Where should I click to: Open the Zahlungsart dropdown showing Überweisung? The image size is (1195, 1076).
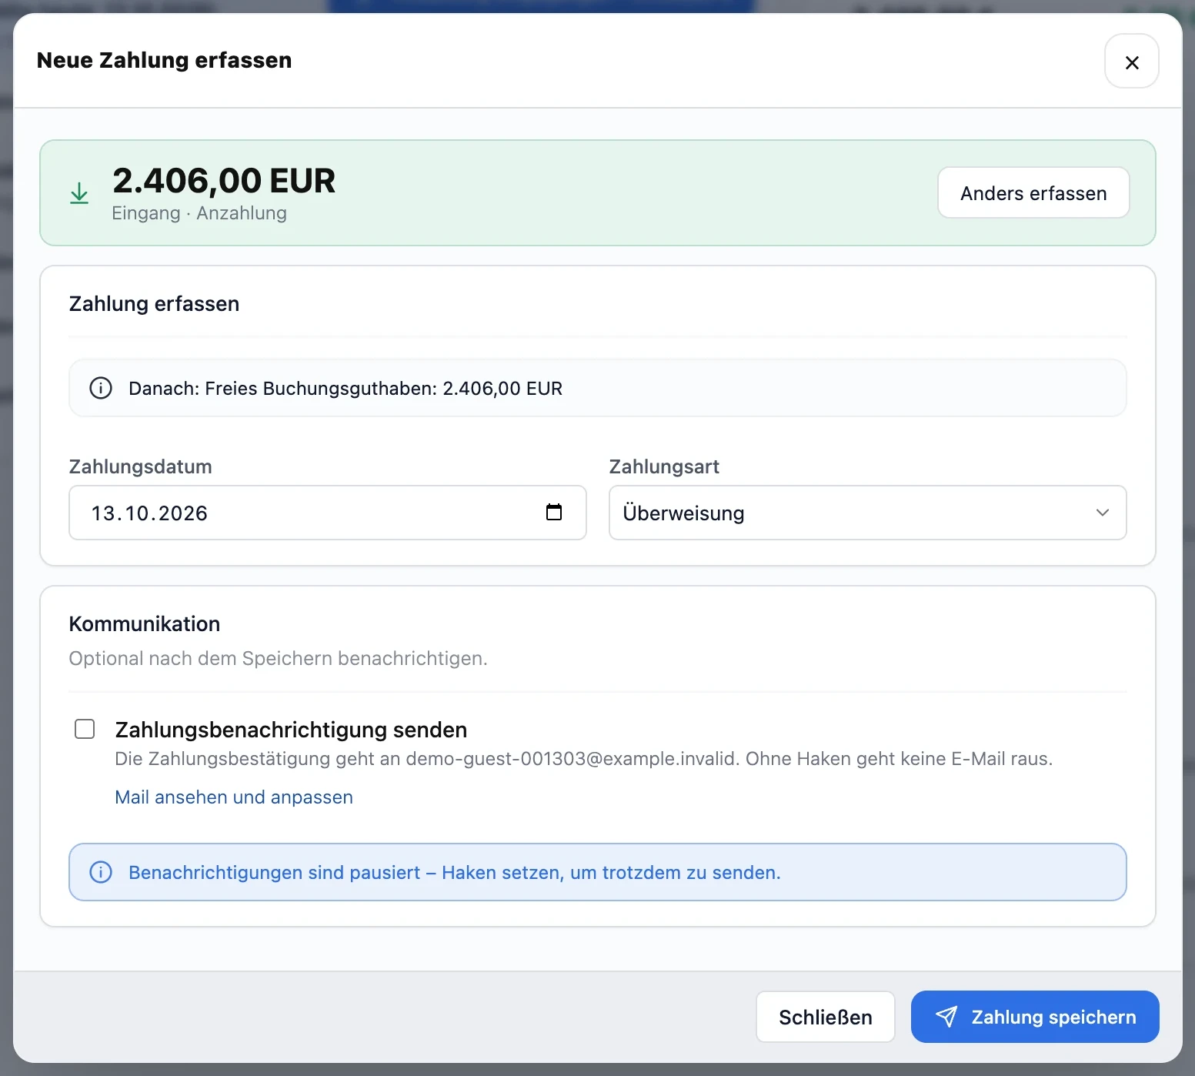tap(868, 513)
